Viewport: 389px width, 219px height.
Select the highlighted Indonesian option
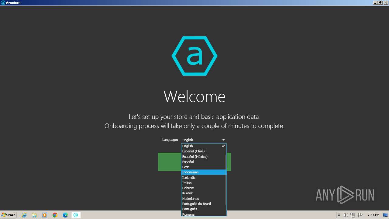click(204, 172)
